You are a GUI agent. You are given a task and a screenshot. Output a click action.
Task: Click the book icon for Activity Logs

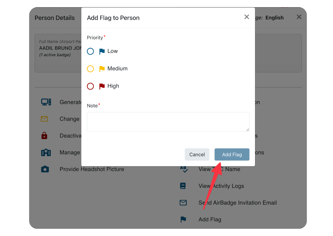183,186
